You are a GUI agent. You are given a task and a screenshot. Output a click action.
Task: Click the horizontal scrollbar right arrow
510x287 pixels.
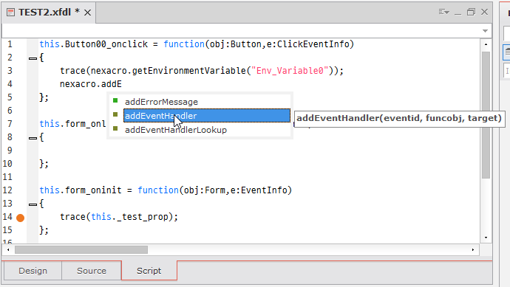pos(473,249)
